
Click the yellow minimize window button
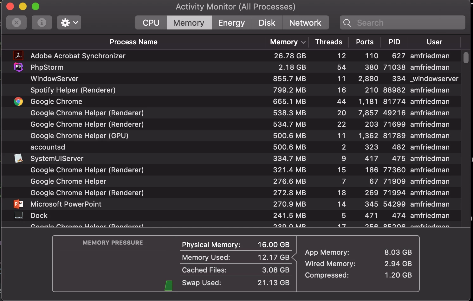[23, 6]
